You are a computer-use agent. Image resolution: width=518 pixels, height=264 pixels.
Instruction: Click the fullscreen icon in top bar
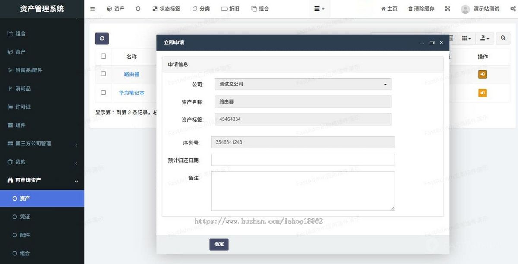448,8
